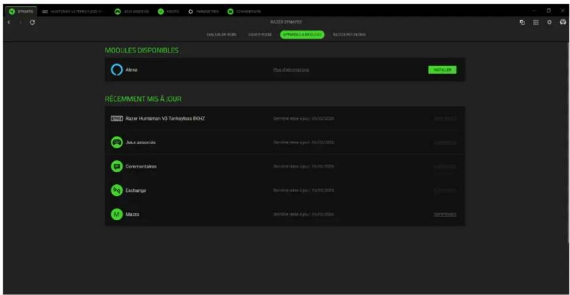Click Supprimer in the Macro row

(x=445, y=214)
